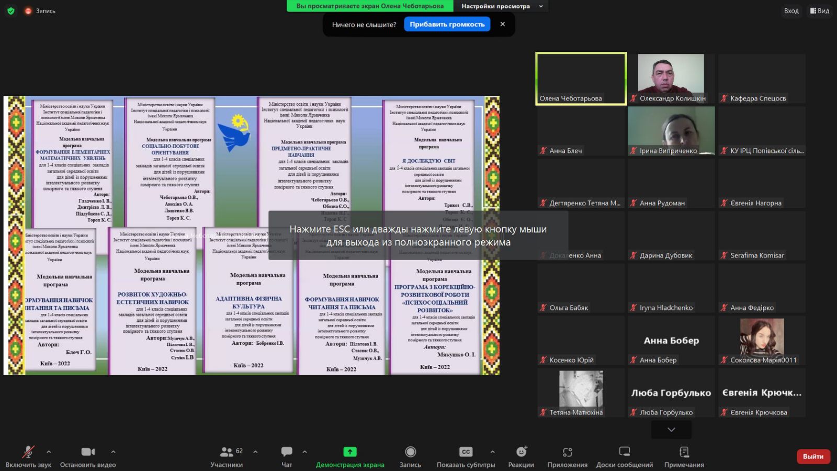Open the Вид view layout menu
837x471 pixels.
click(x=820, y=10)
